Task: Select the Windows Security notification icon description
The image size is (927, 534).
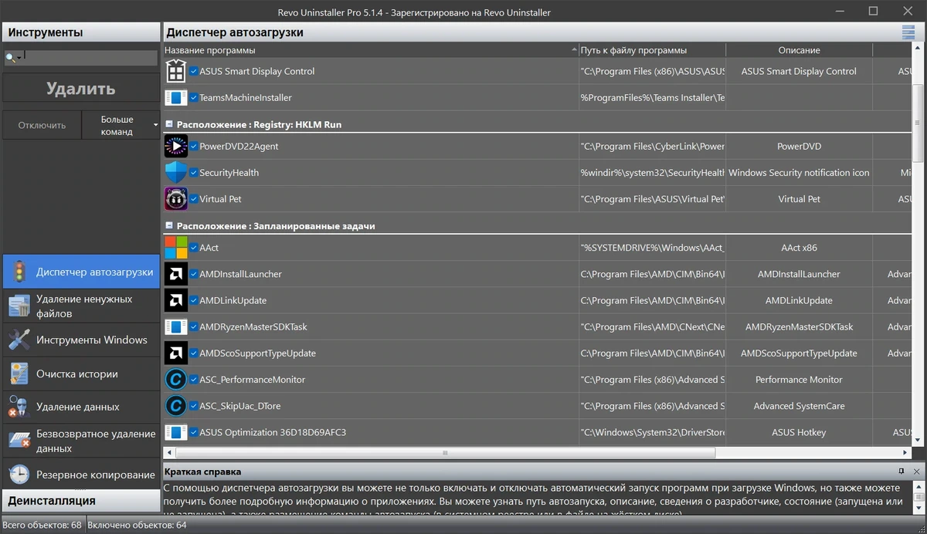Action: pyautogui.click(x=799, y=173)
